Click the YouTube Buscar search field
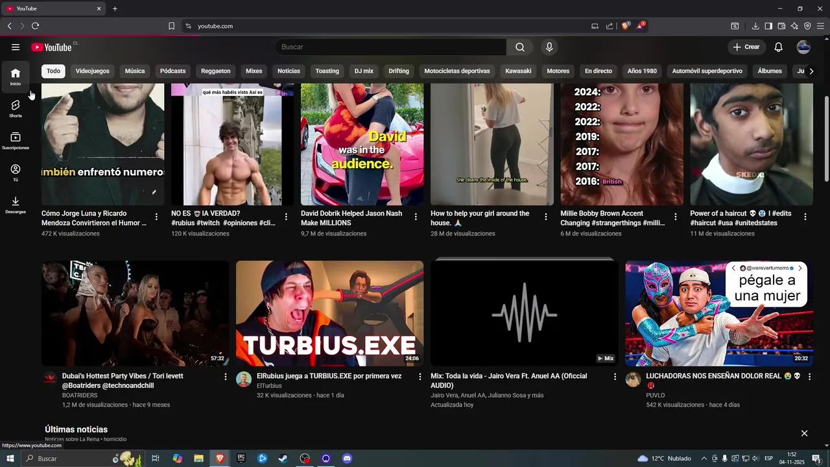 coord(390,47)
